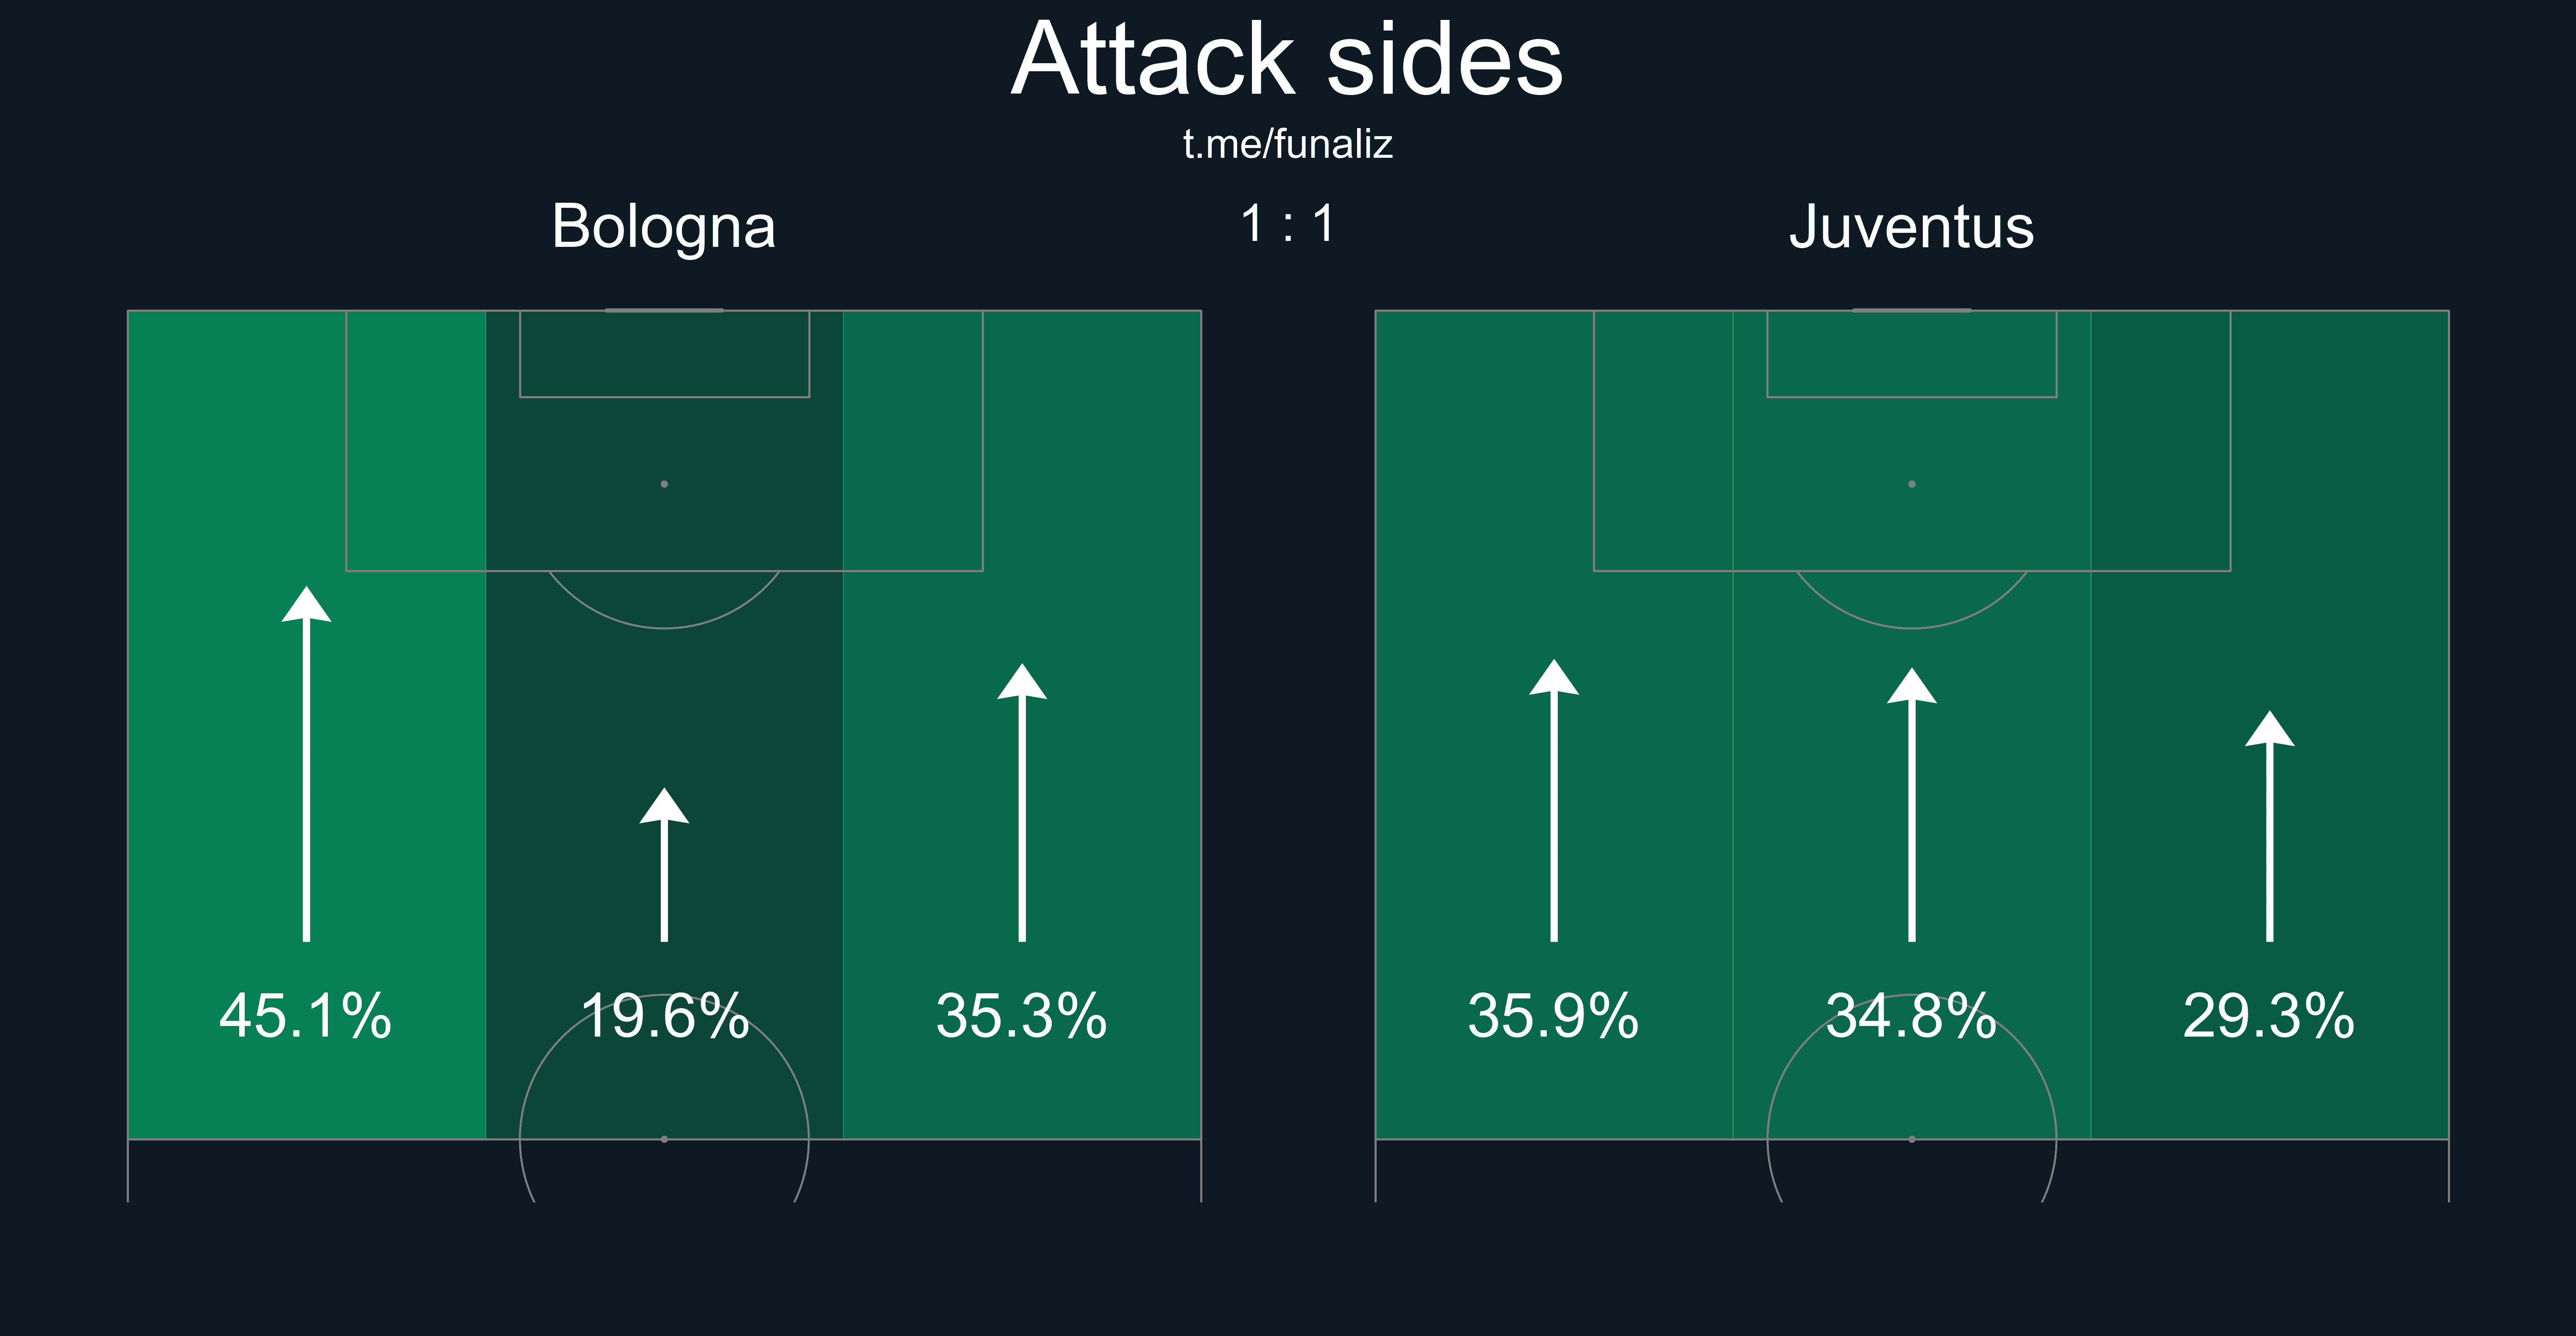Click the Bologna center zone arrow

pos(664,865)
